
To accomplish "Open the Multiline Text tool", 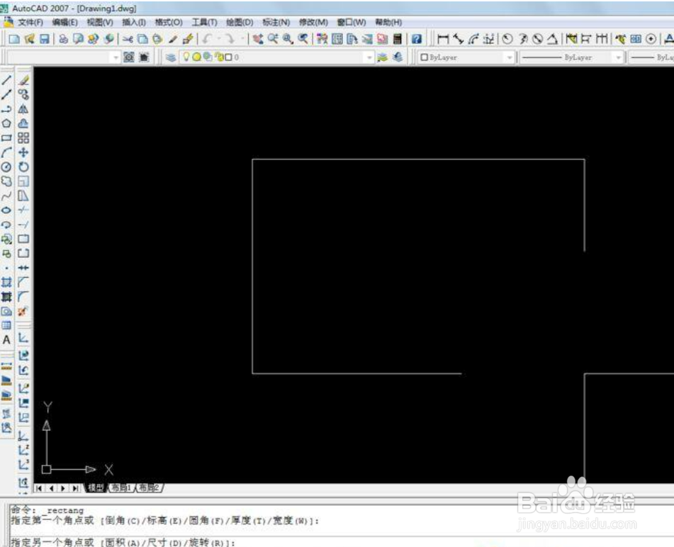I will [6, 340].
